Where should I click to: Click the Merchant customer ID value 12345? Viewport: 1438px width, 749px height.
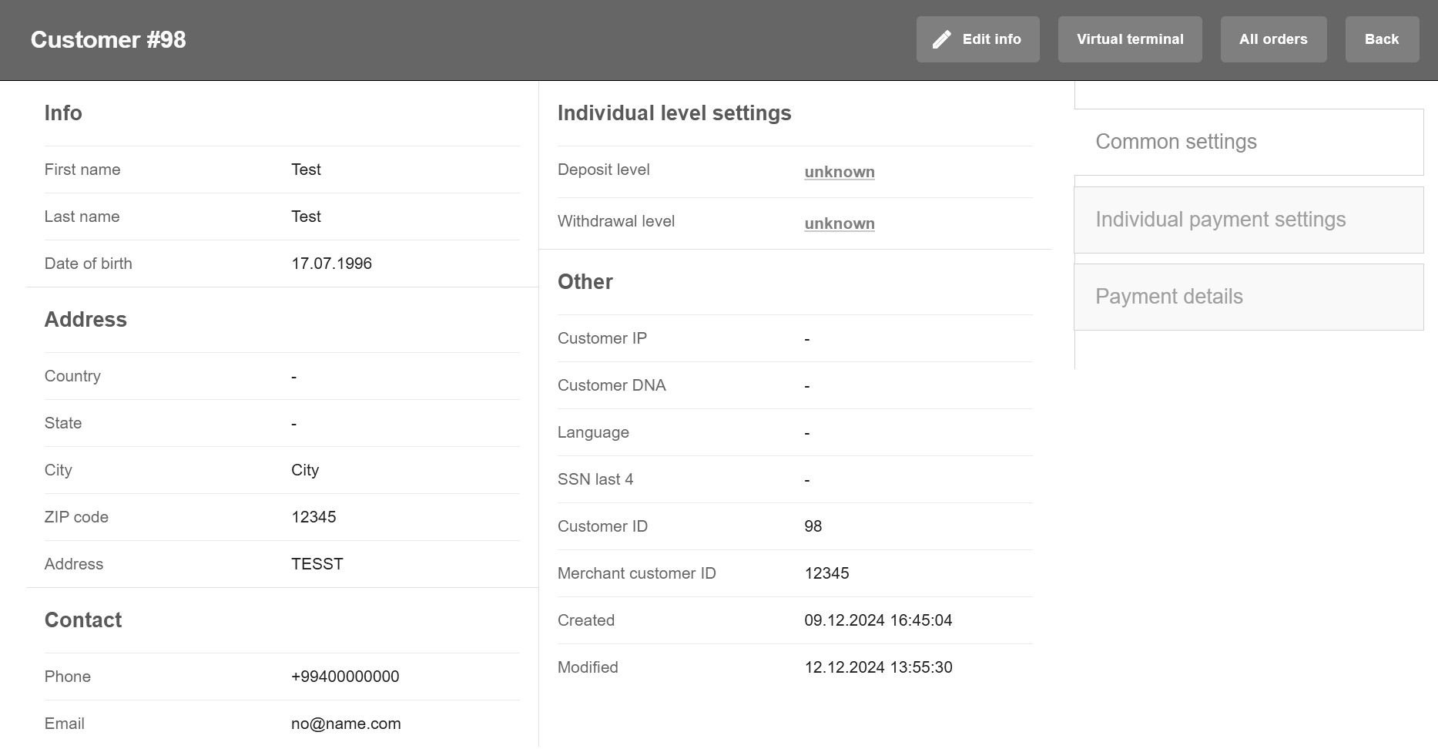click(826, 573)
